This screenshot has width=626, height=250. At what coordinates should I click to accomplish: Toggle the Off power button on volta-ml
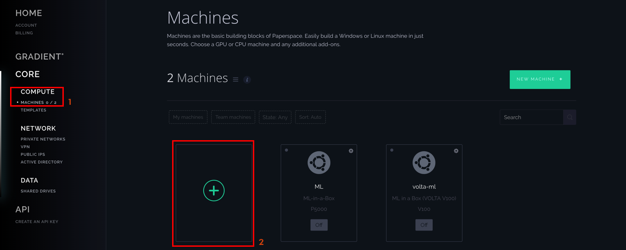pos(424,225)
